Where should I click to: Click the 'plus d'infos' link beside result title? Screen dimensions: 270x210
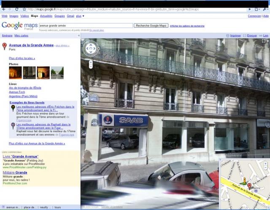coord(62,46)
